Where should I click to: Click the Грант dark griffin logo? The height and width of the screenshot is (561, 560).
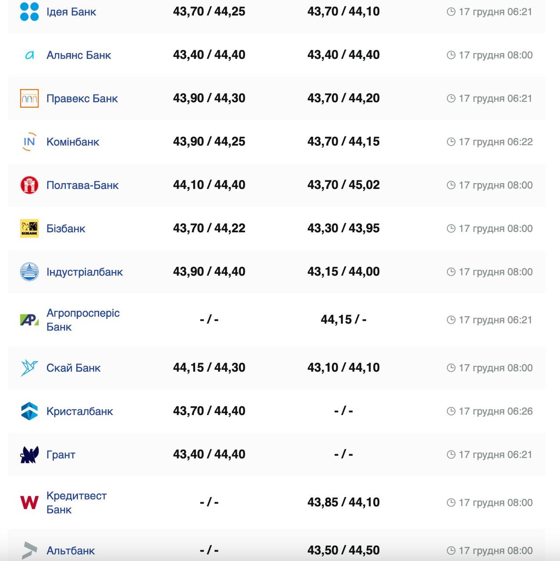pos(29,455)
